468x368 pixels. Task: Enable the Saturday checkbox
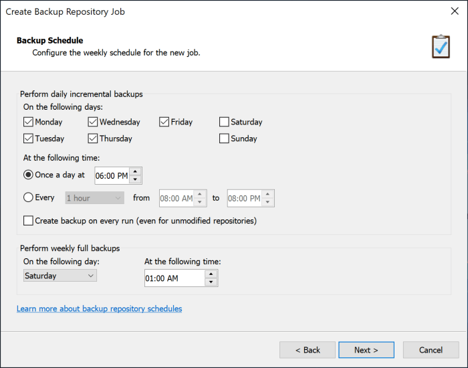[224, 122]
